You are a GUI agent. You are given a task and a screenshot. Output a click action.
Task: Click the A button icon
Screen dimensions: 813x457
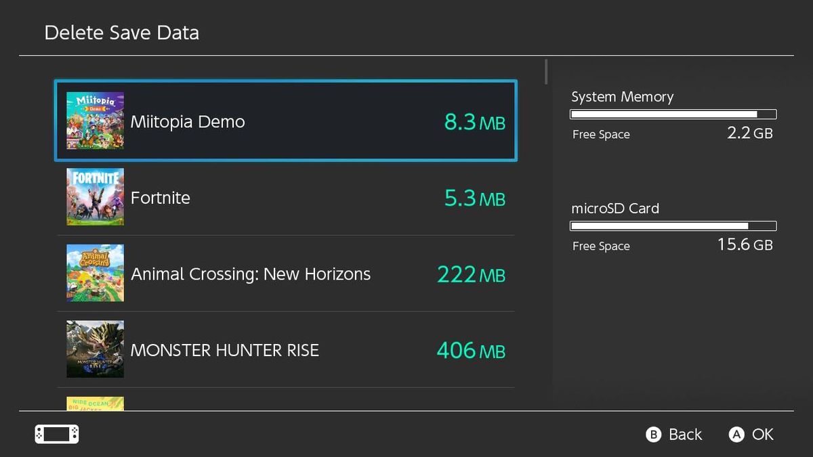pyautogui.click(x=736, y=435)
